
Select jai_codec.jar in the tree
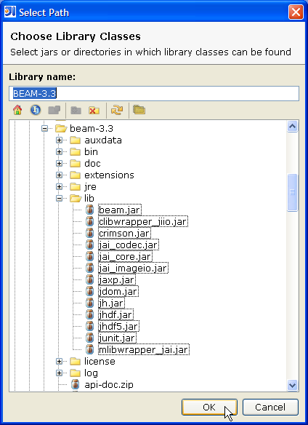(129, 245)
